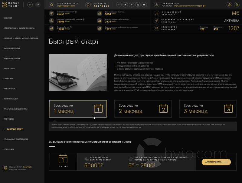Click the total partners number 1287
Screen dimensions: 242x183
pyautogui.click(x=234, y=28)
